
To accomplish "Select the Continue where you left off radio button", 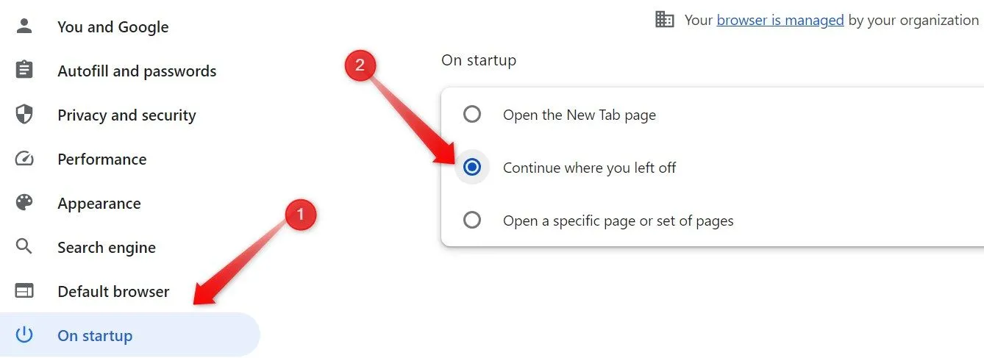I will 472,168.
